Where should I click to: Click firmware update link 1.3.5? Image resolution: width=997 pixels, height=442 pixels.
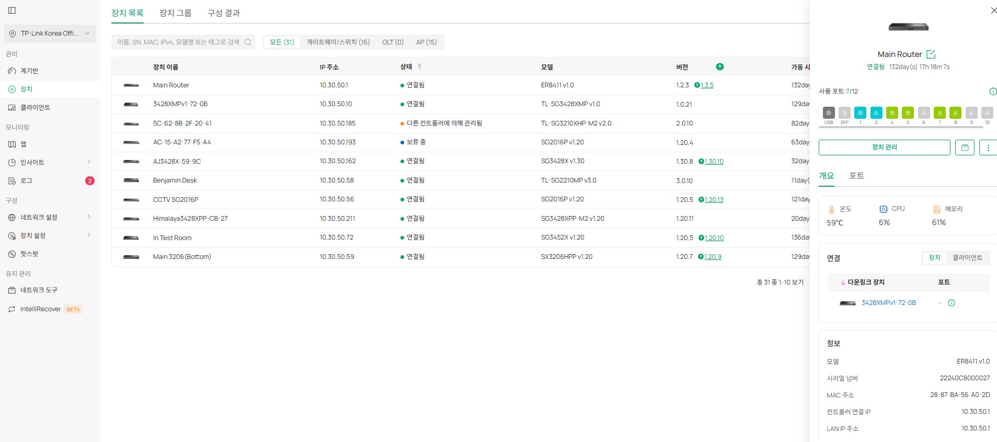click(x=707, y=85)
